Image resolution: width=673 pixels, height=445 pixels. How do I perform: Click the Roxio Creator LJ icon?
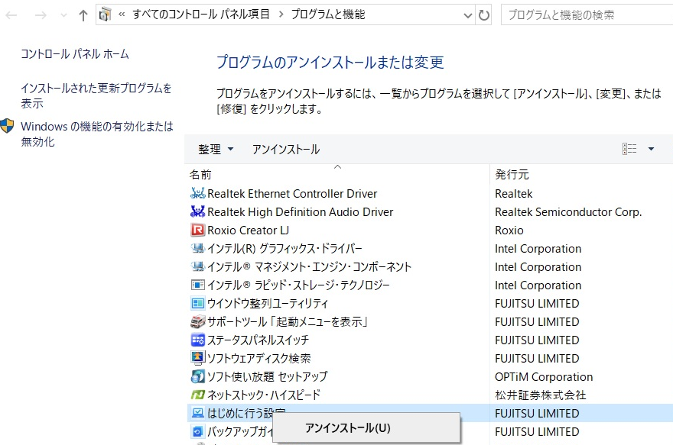coord(197,230)
